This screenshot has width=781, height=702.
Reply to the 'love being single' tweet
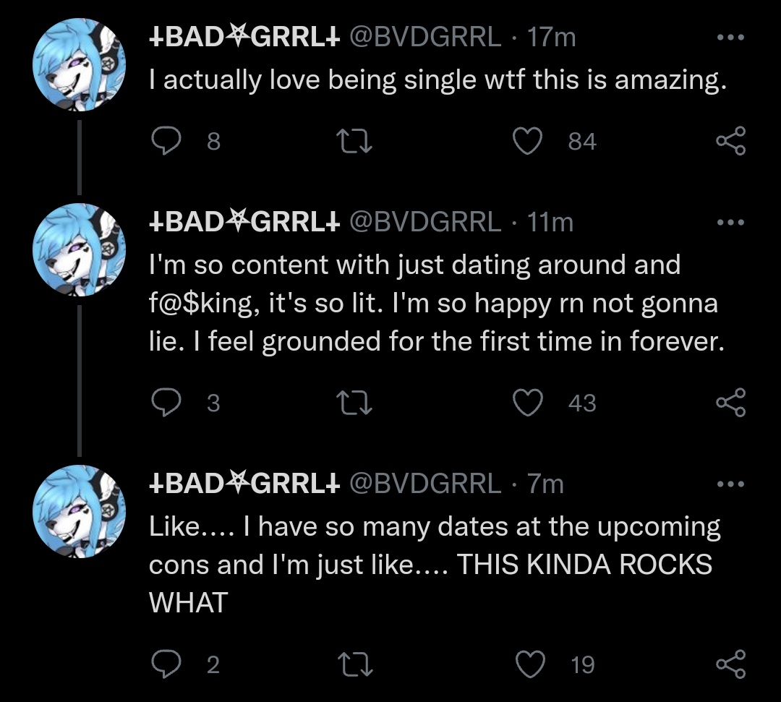tap(166, 141)
